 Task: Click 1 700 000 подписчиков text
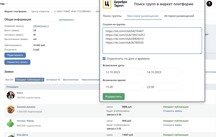(29, 112)
